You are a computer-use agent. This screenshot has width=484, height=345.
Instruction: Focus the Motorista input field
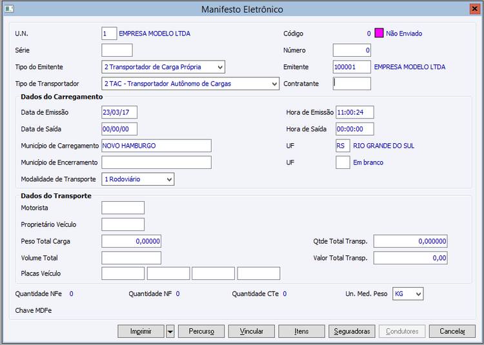point(123,208)
